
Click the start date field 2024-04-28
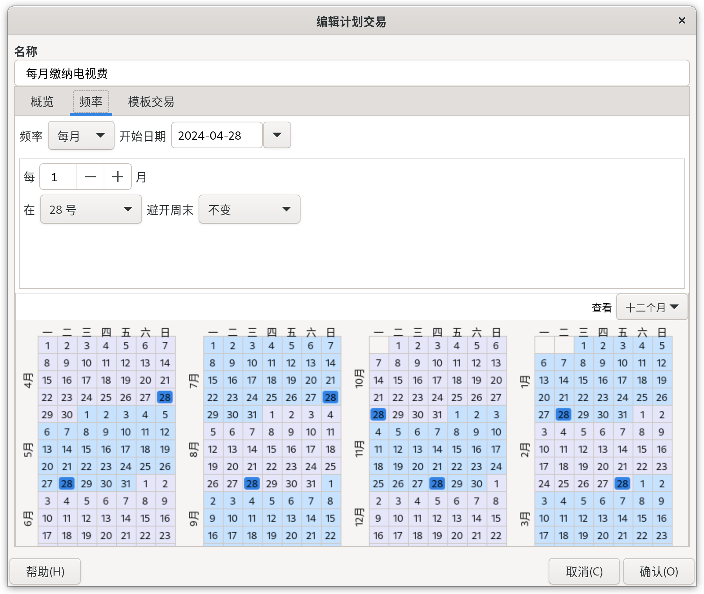[217, 135]
